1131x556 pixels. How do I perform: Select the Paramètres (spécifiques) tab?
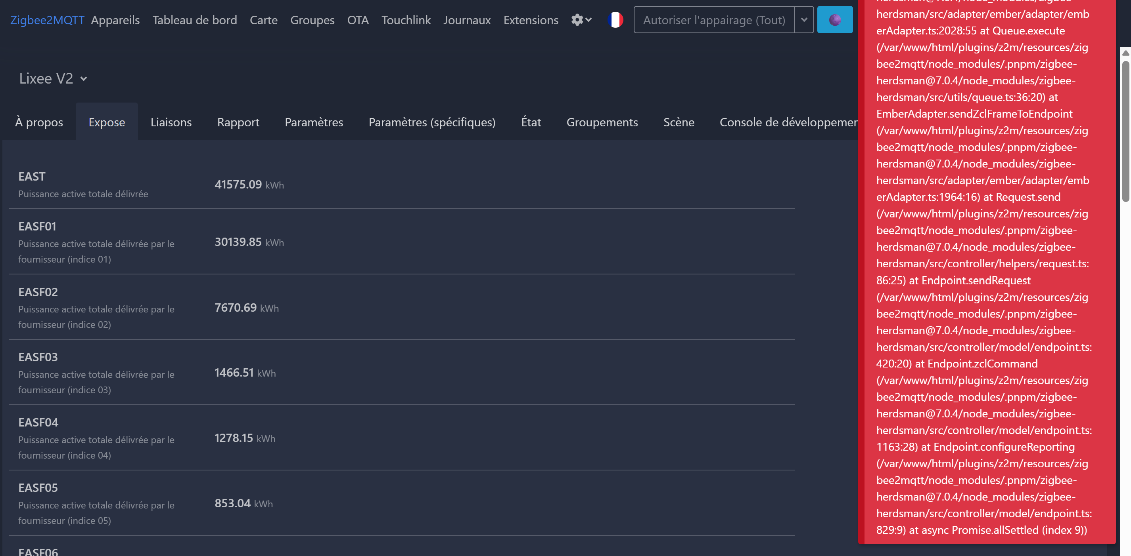tap(431, 122)
